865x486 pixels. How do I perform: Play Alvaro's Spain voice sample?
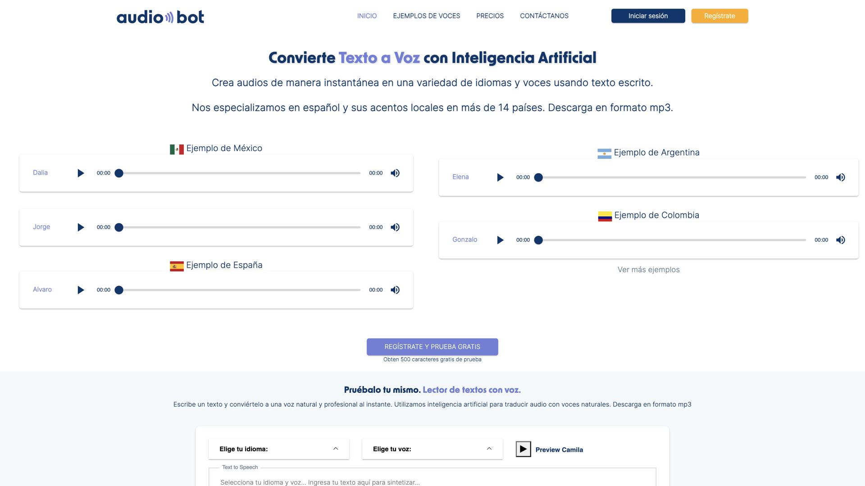click(81, 290)
